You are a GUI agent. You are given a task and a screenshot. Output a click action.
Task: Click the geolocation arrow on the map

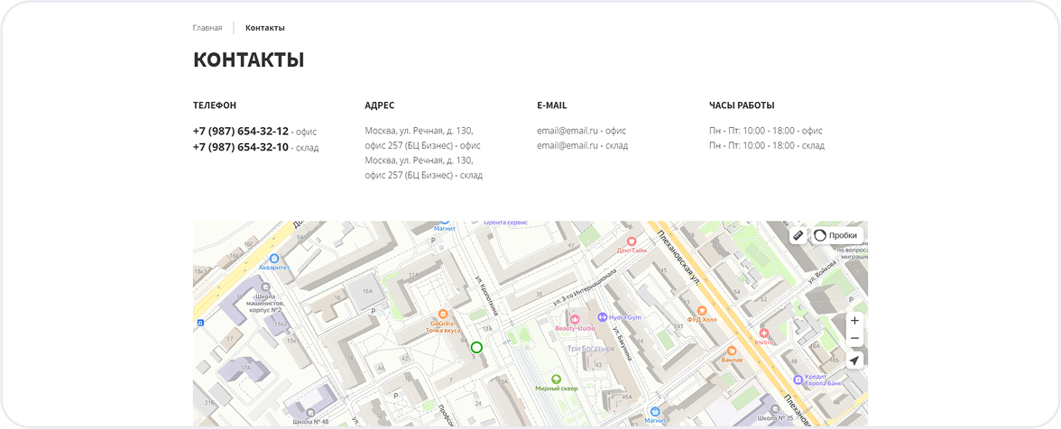click(854, 361)
